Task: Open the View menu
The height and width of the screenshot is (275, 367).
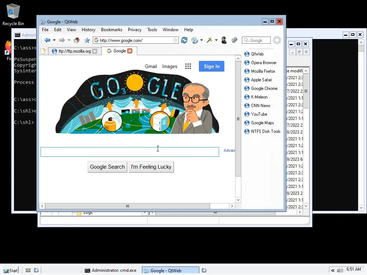Action: [71, 30]
